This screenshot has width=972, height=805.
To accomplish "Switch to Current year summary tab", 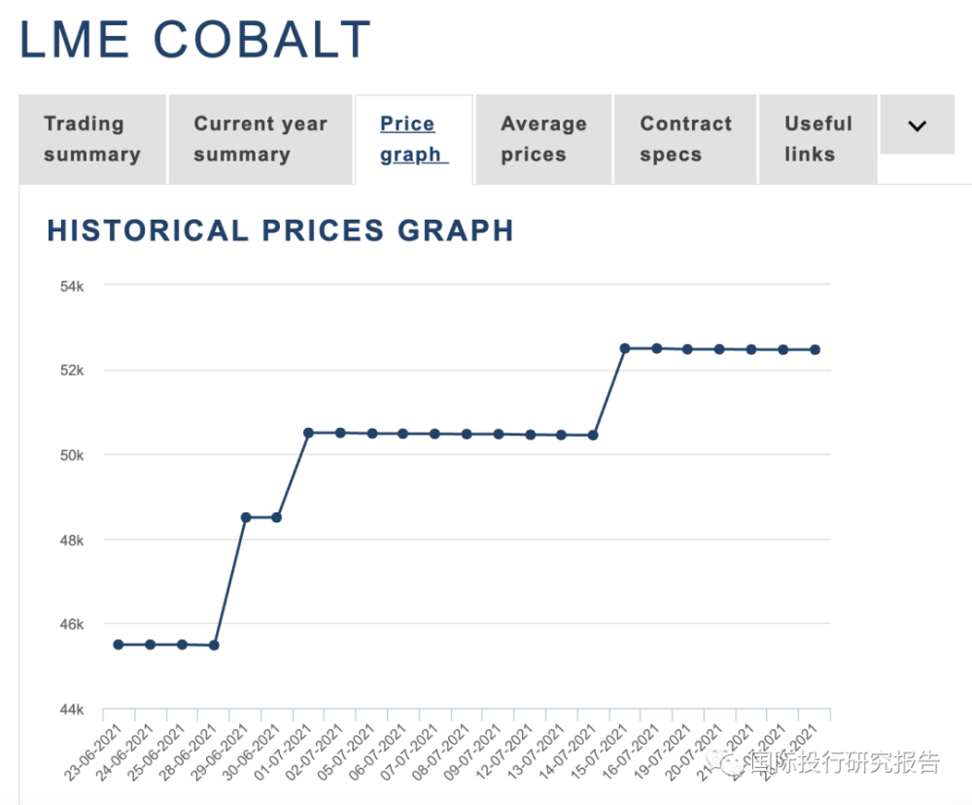I will pyautogui.click(x=260, y=139).
